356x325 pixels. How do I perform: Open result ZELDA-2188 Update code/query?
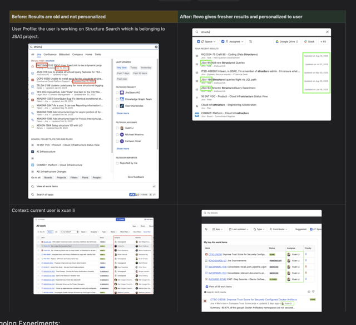tap(70, 85)
